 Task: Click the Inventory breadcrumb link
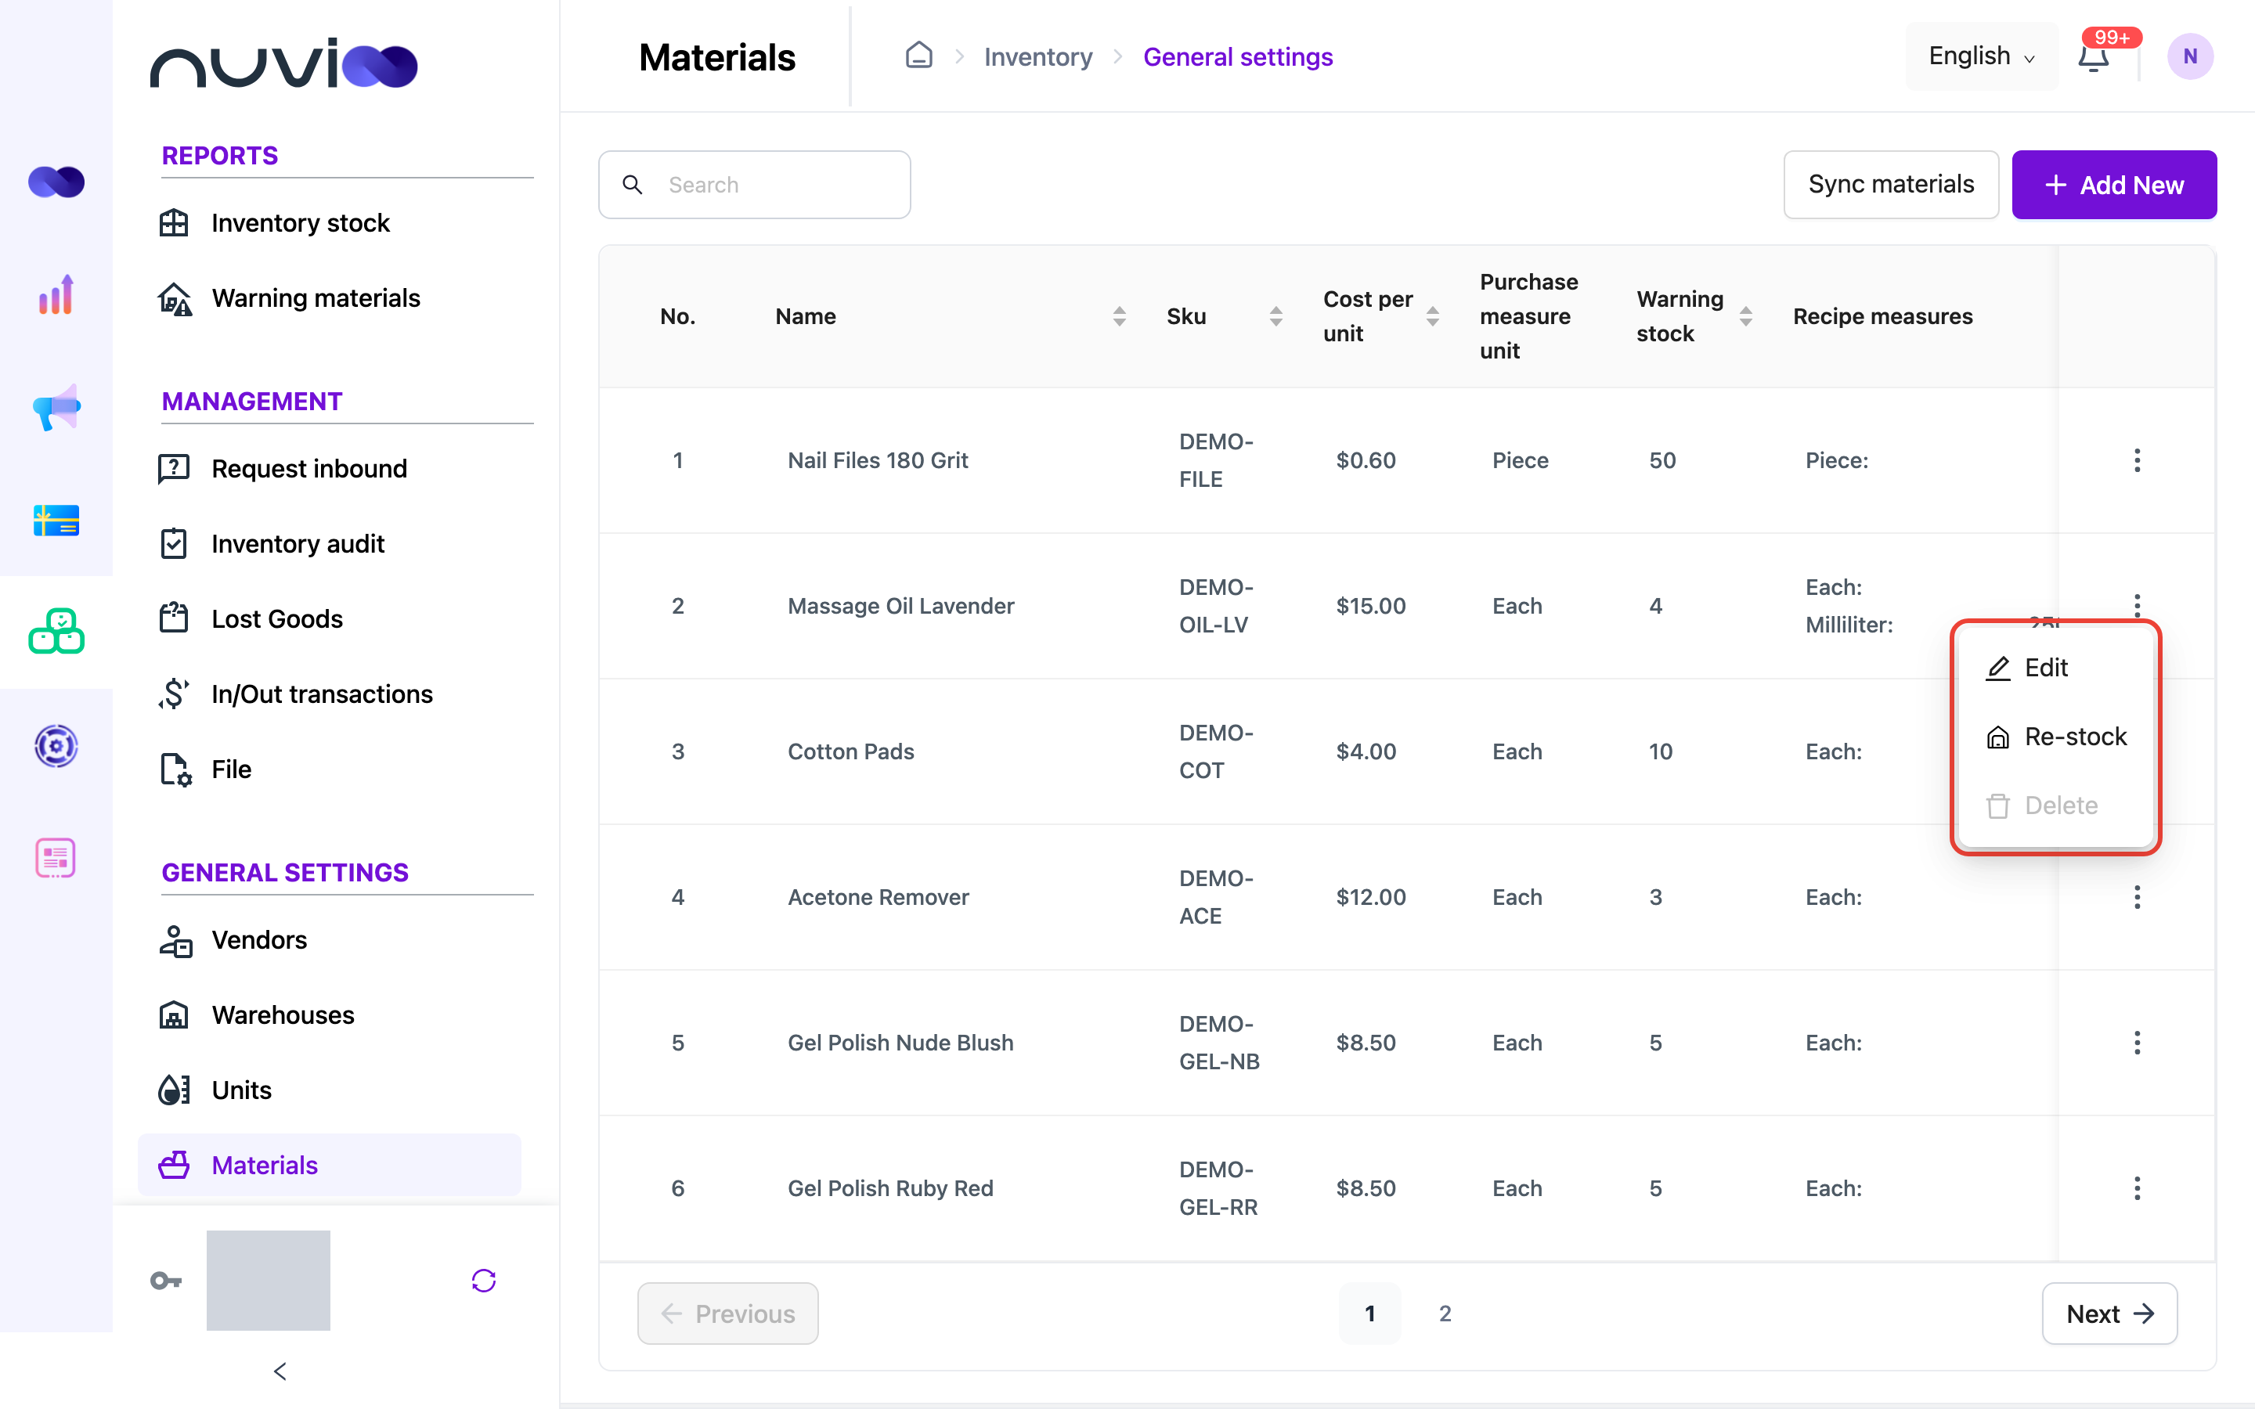click(1038, 57)
